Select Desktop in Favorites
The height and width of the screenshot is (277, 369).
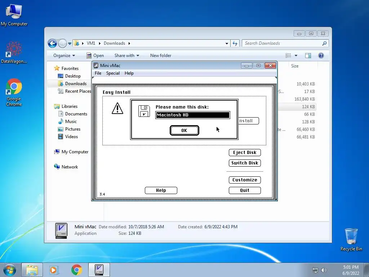(x=73, y=76)
